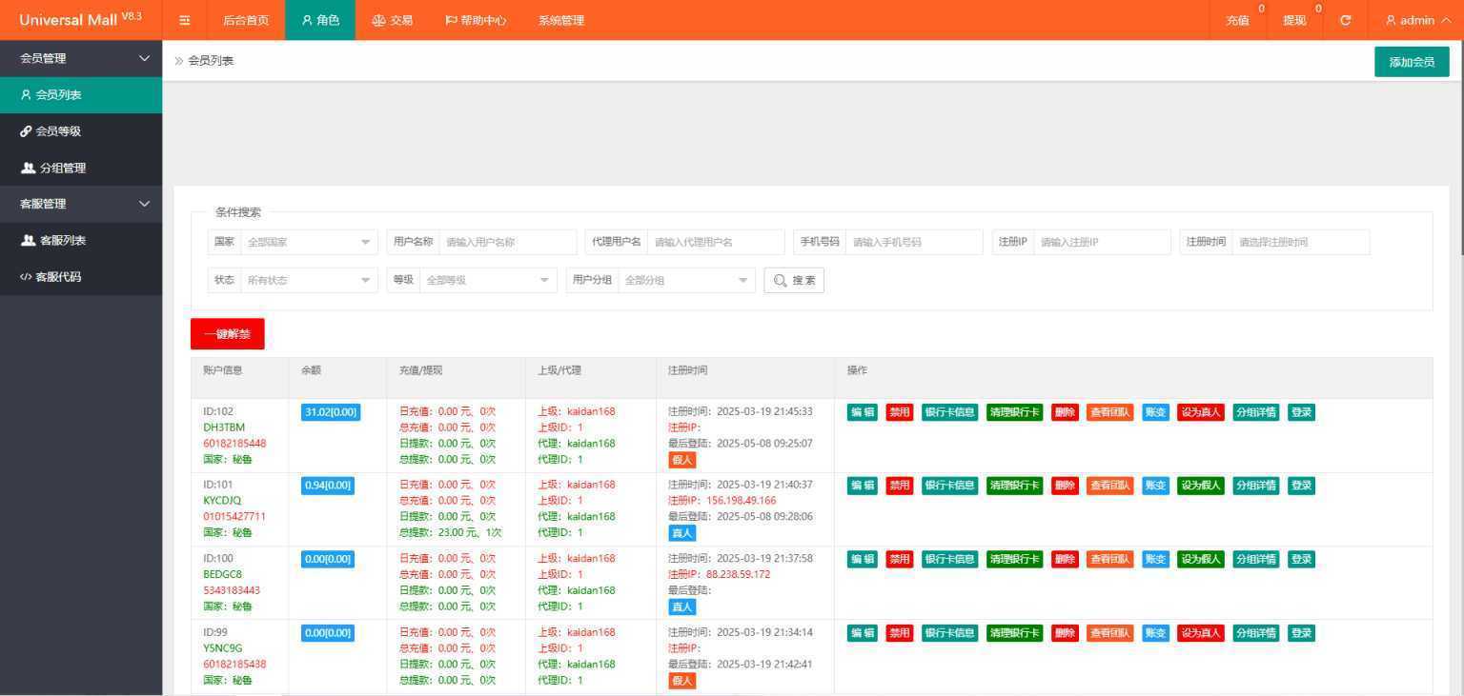
Task: Click the Universal Mall logo title
Action: [80, 20]
